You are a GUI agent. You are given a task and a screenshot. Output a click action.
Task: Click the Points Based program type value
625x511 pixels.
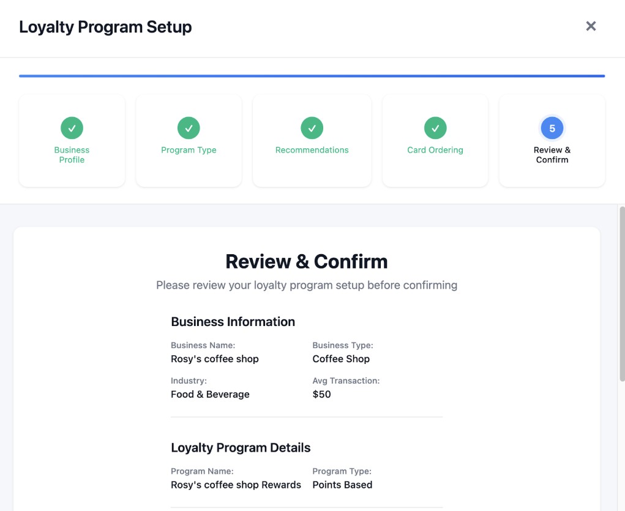tap(342, 485)
